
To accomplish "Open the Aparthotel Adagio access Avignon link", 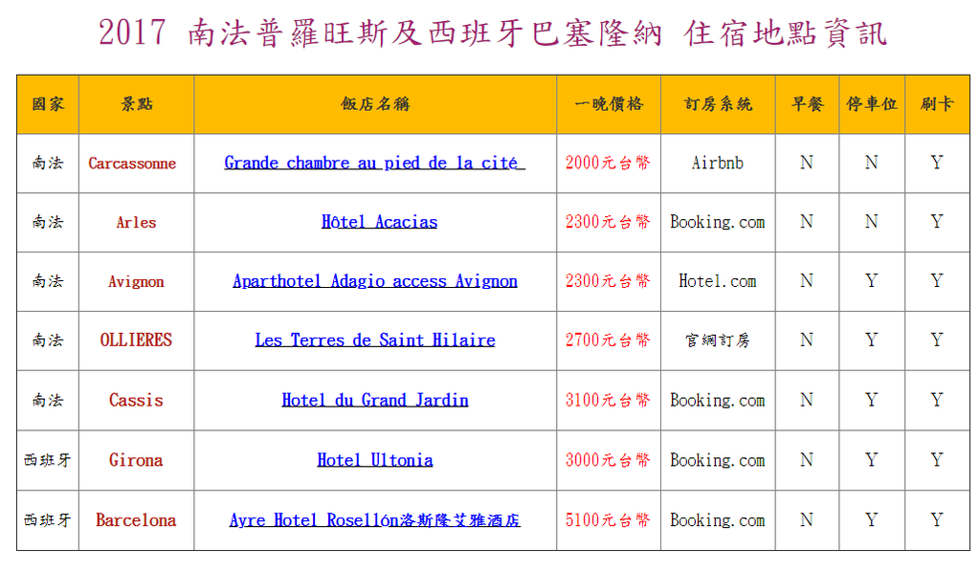I will point(375,281).
